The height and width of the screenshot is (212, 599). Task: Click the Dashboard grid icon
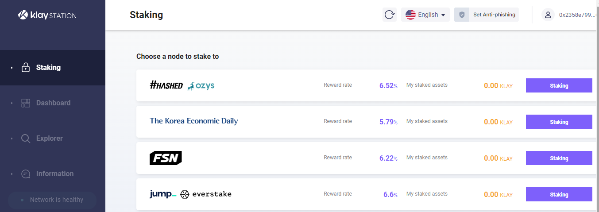(26, 103)
